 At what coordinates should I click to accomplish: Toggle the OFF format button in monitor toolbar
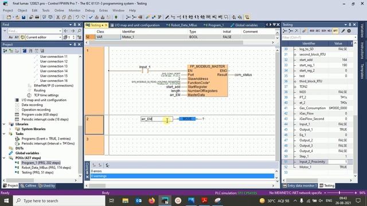click(335, 31)
